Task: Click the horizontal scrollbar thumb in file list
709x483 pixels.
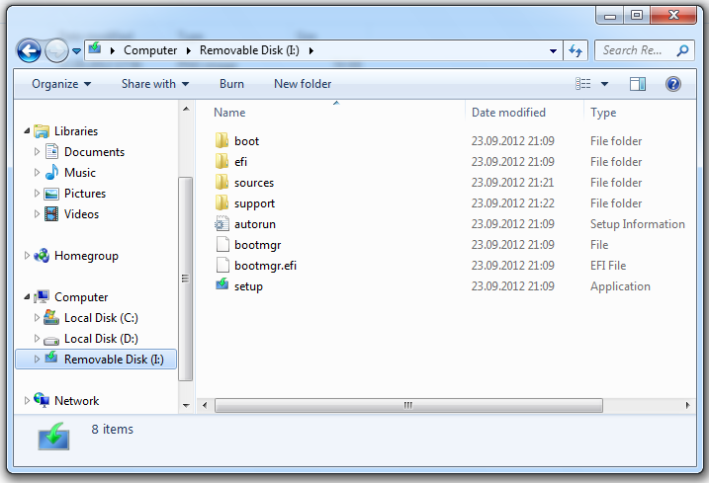Action: point(408,405)
